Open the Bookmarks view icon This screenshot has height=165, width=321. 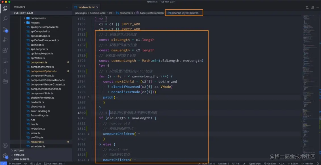(5, 71)
